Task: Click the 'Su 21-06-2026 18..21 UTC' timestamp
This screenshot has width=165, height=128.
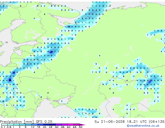Action: (120, 122)
